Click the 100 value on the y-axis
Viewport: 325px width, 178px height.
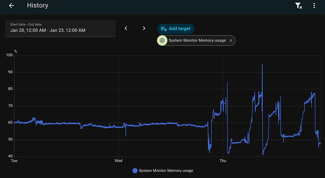(x=9, y=55)
